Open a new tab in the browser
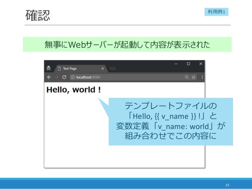This screenshot has width=252, height=189. coord(113,69)
